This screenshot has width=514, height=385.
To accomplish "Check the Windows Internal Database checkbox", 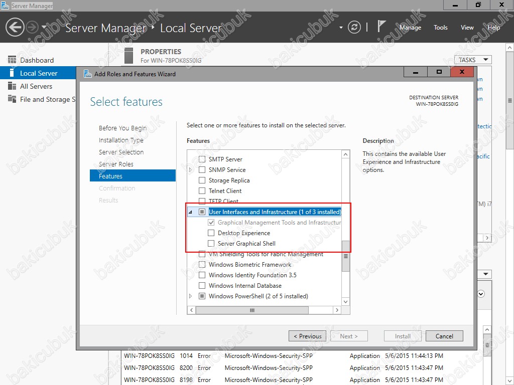I will pos(202,285).
